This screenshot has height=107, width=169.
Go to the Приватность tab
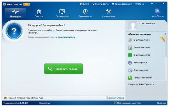click(85, 13)
